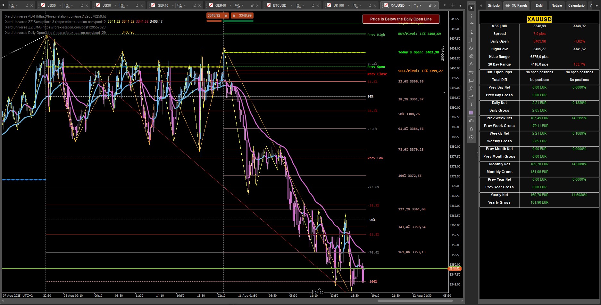Open the DoM panel tab
601x305 pixels.
point(539,5)
